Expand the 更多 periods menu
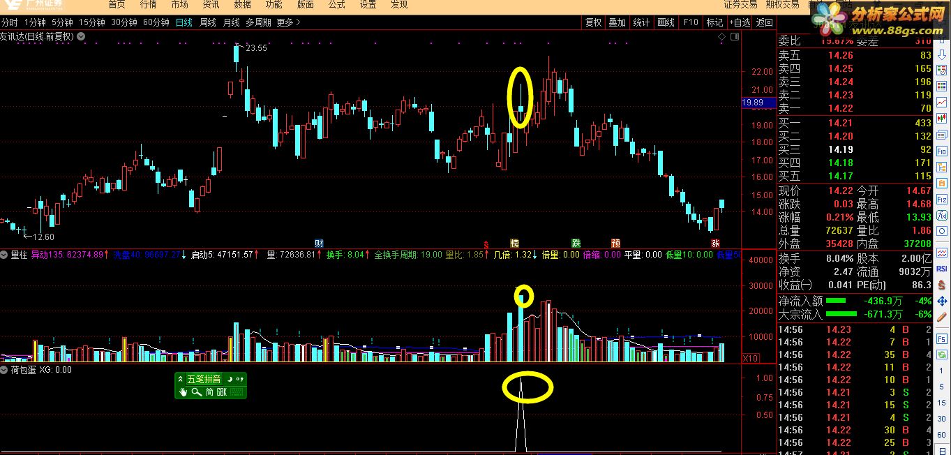The image size is (951, 455). pyautogui.click(x=288, y=22)
